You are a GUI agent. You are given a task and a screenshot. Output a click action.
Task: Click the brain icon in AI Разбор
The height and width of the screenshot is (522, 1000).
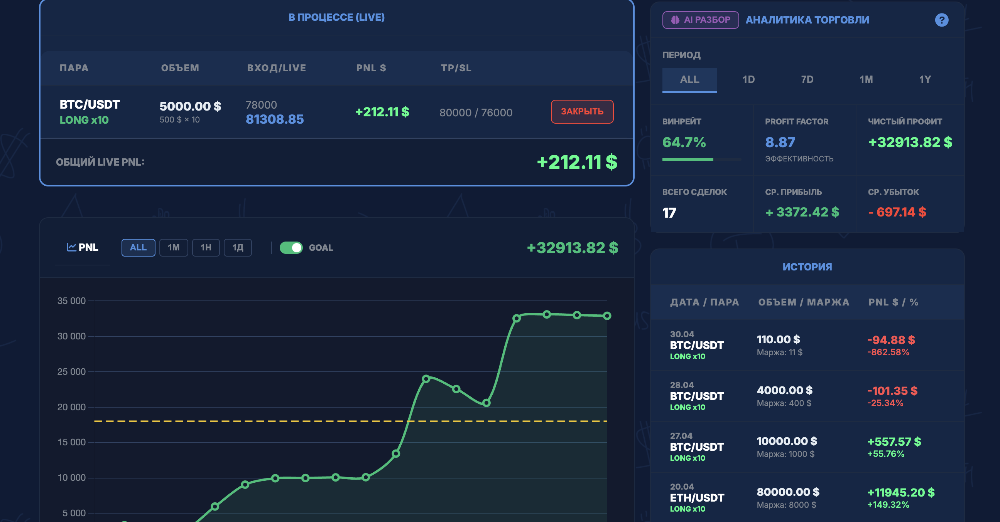[x=675, y=20]
